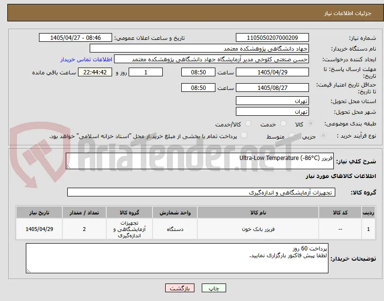Click the تاریخ نیاز column header

[39, 212]
